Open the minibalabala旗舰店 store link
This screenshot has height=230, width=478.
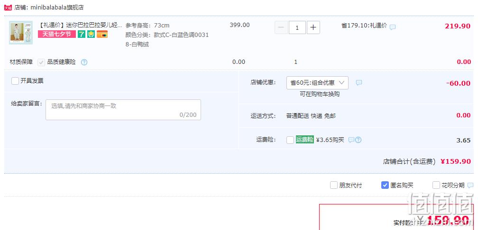(x=57, y=8)
